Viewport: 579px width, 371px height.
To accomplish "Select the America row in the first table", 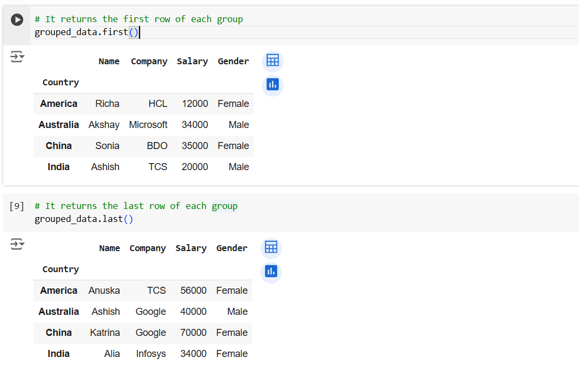I will pos(59,103).
